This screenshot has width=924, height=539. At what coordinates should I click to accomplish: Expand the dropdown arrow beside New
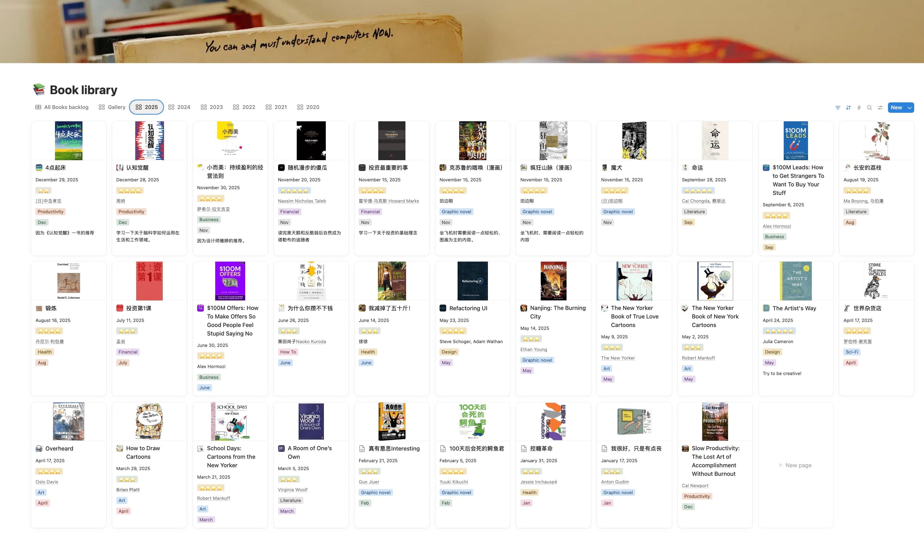pyautogui.click(x=910, y=107)
